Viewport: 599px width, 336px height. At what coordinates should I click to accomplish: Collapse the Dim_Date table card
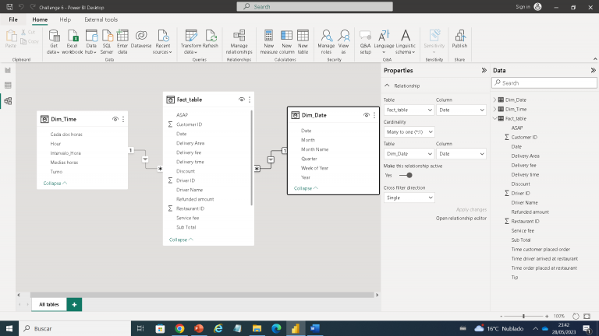[304, 188]
